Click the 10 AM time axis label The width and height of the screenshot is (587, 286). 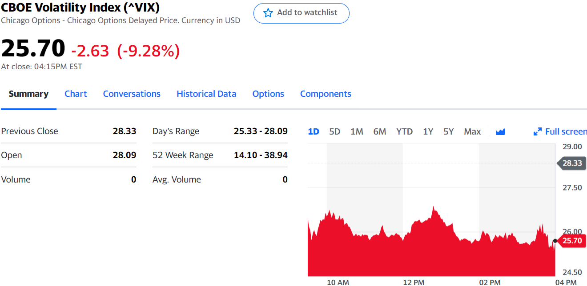(x=338, y=282)
